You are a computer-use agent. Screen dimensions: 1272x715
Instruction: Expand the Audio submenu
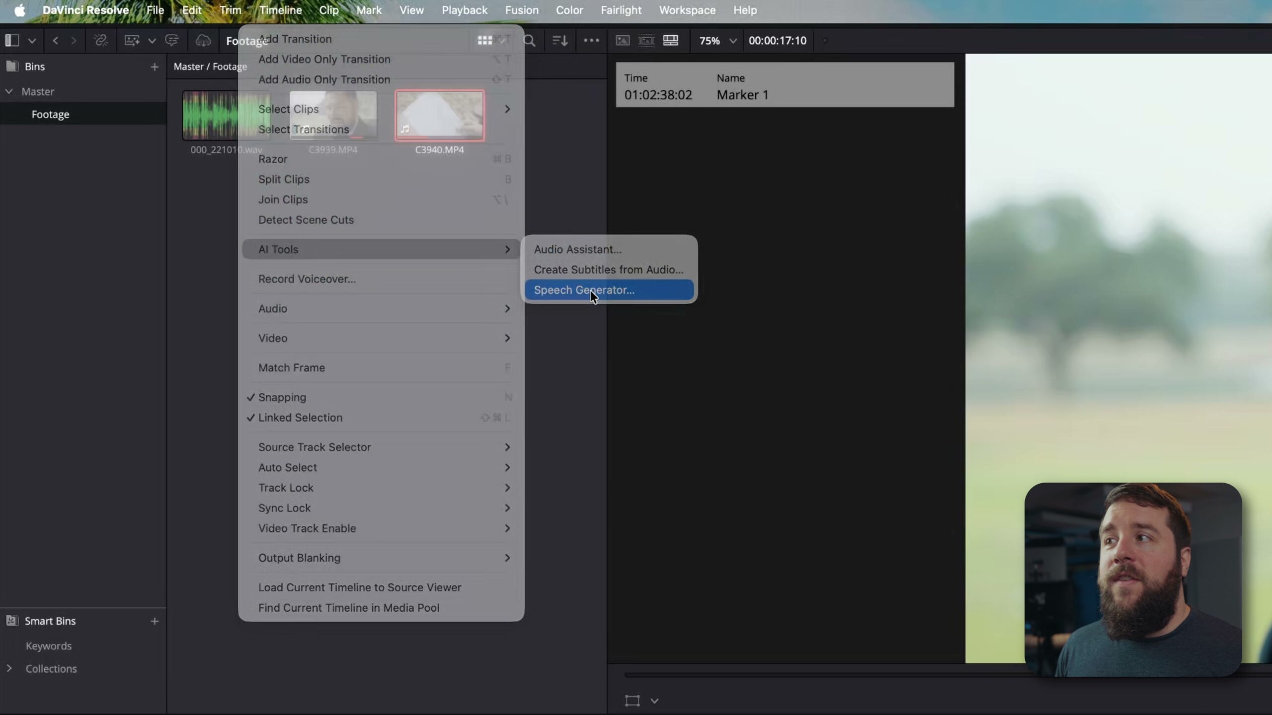click(x=381, y=308)
